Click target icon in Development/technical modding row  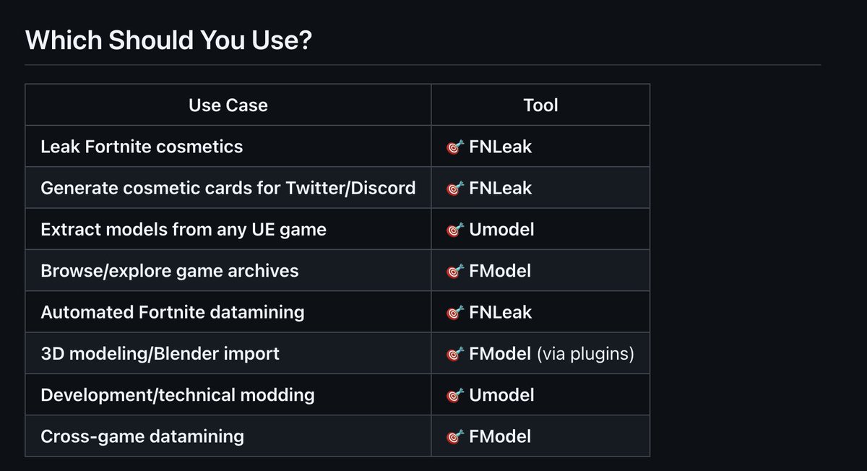(455, 395)
